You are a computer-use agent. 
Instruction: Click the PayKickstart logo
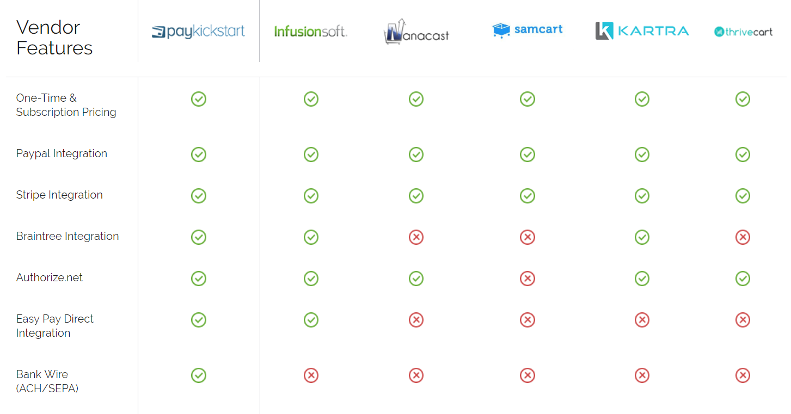pyautogui.click(x=198, y=32)
